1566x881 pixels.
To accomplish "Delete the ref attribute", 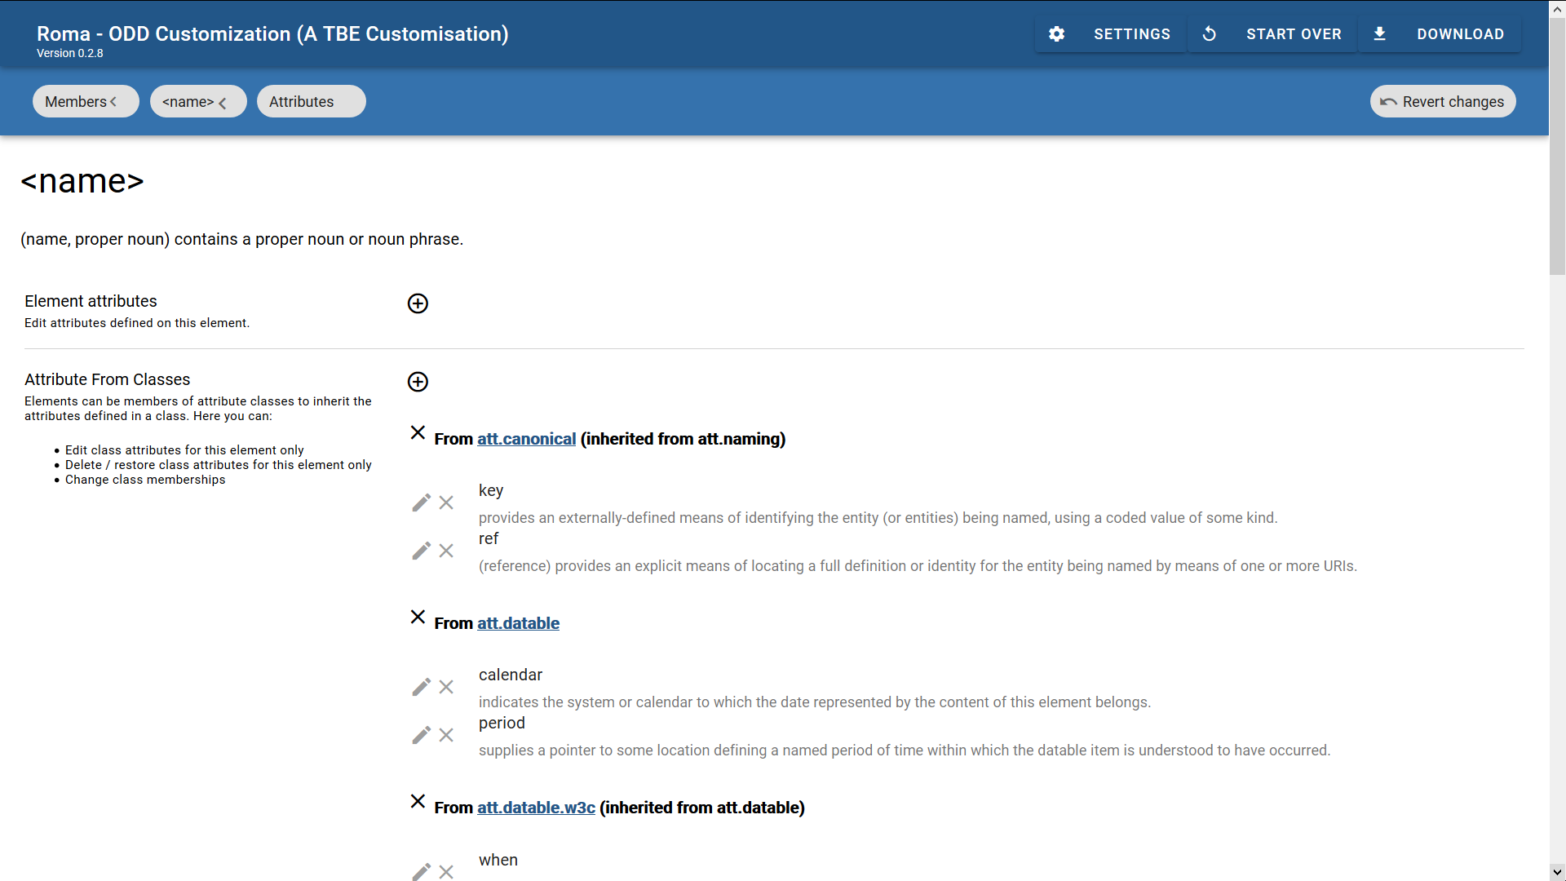I will click(x=446, y=551).
